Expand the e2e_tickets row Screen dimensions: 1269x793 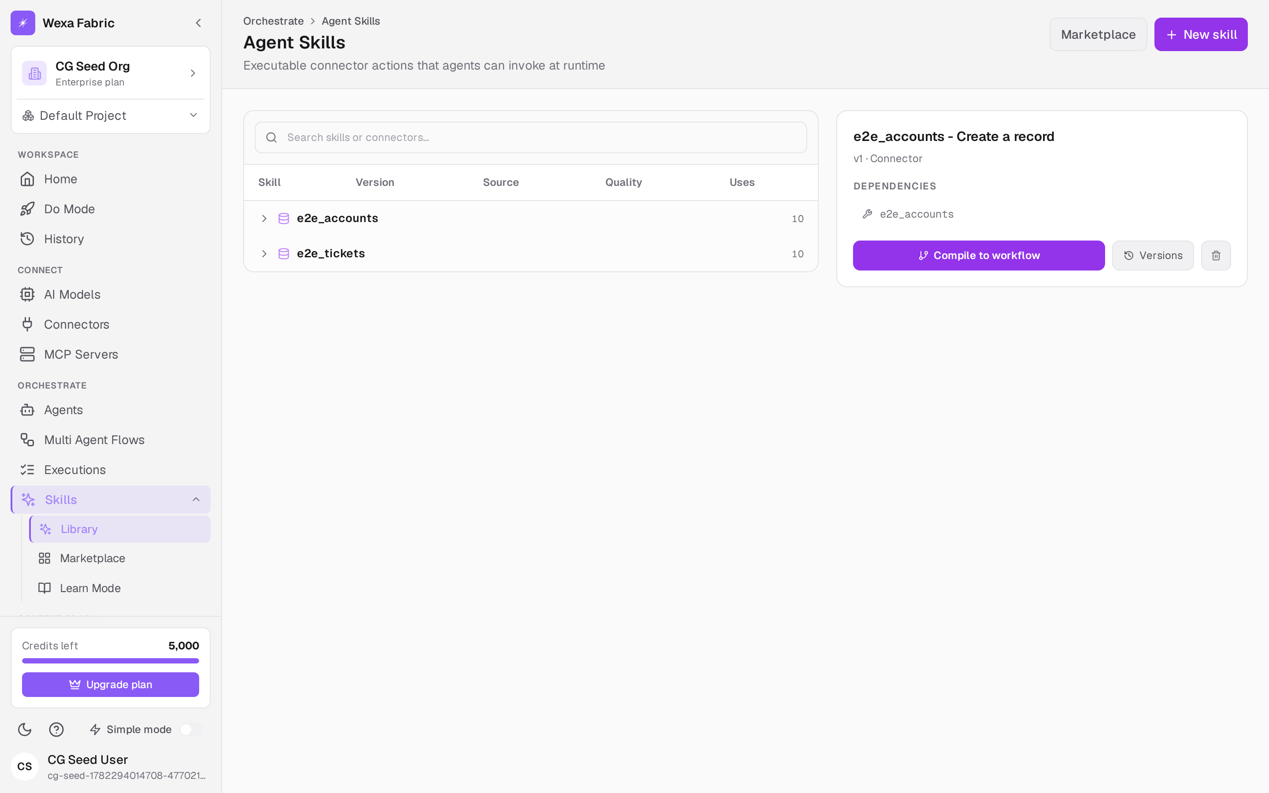264,254
